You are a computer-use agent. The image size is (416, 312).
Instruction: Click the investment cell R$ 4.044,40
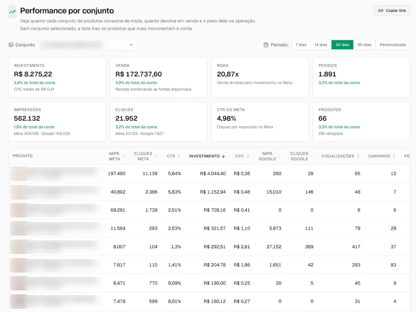(x=213, y=174)
